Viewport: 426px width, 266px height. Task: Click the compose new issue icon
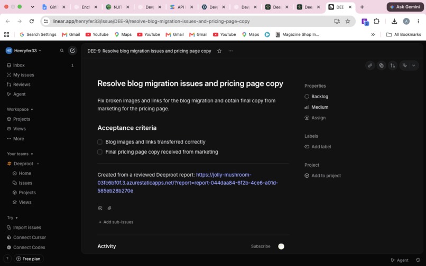tap(72, 51)
